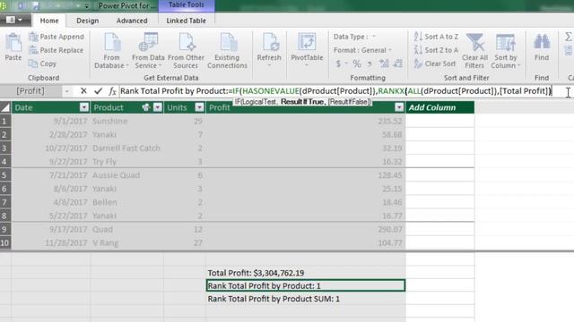Open Profit column filter dropdown
This screenshot has width=574, height=322.
(399, 107)
